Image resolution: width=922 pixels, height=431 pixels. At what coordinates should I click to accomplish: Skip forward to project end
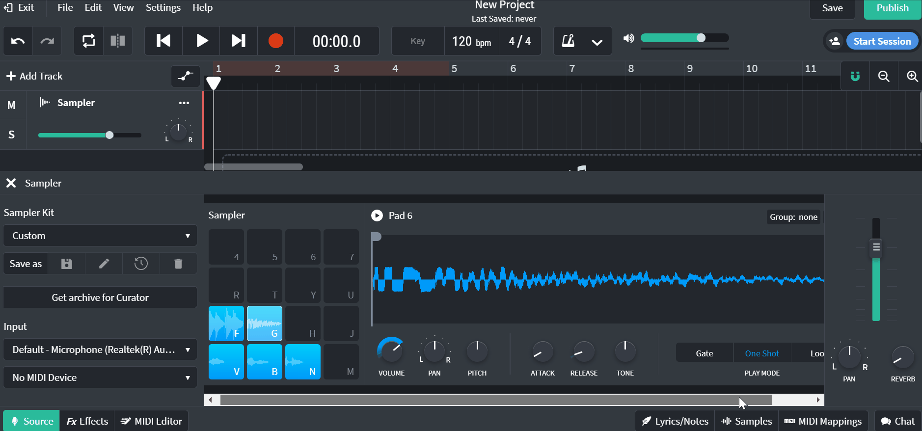239,41
